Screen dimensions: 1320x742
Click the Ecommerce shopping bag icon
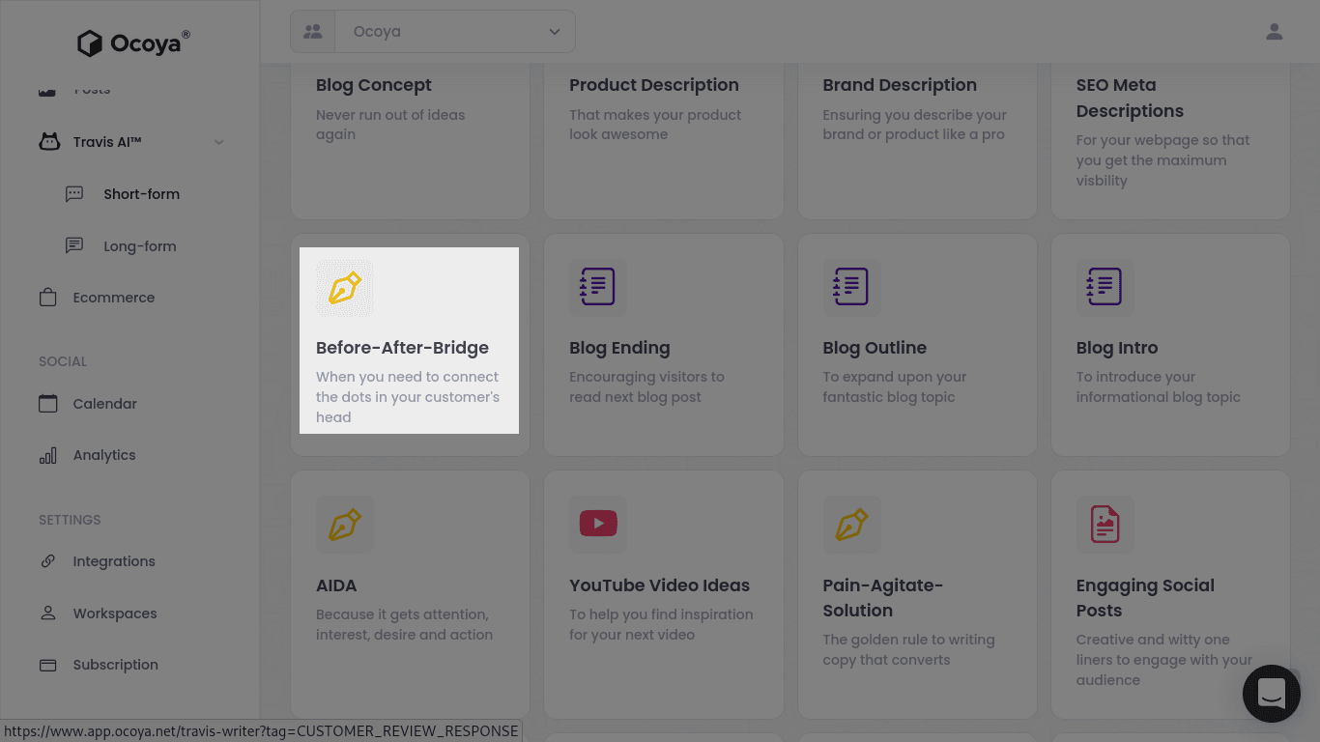pos(48,298)
